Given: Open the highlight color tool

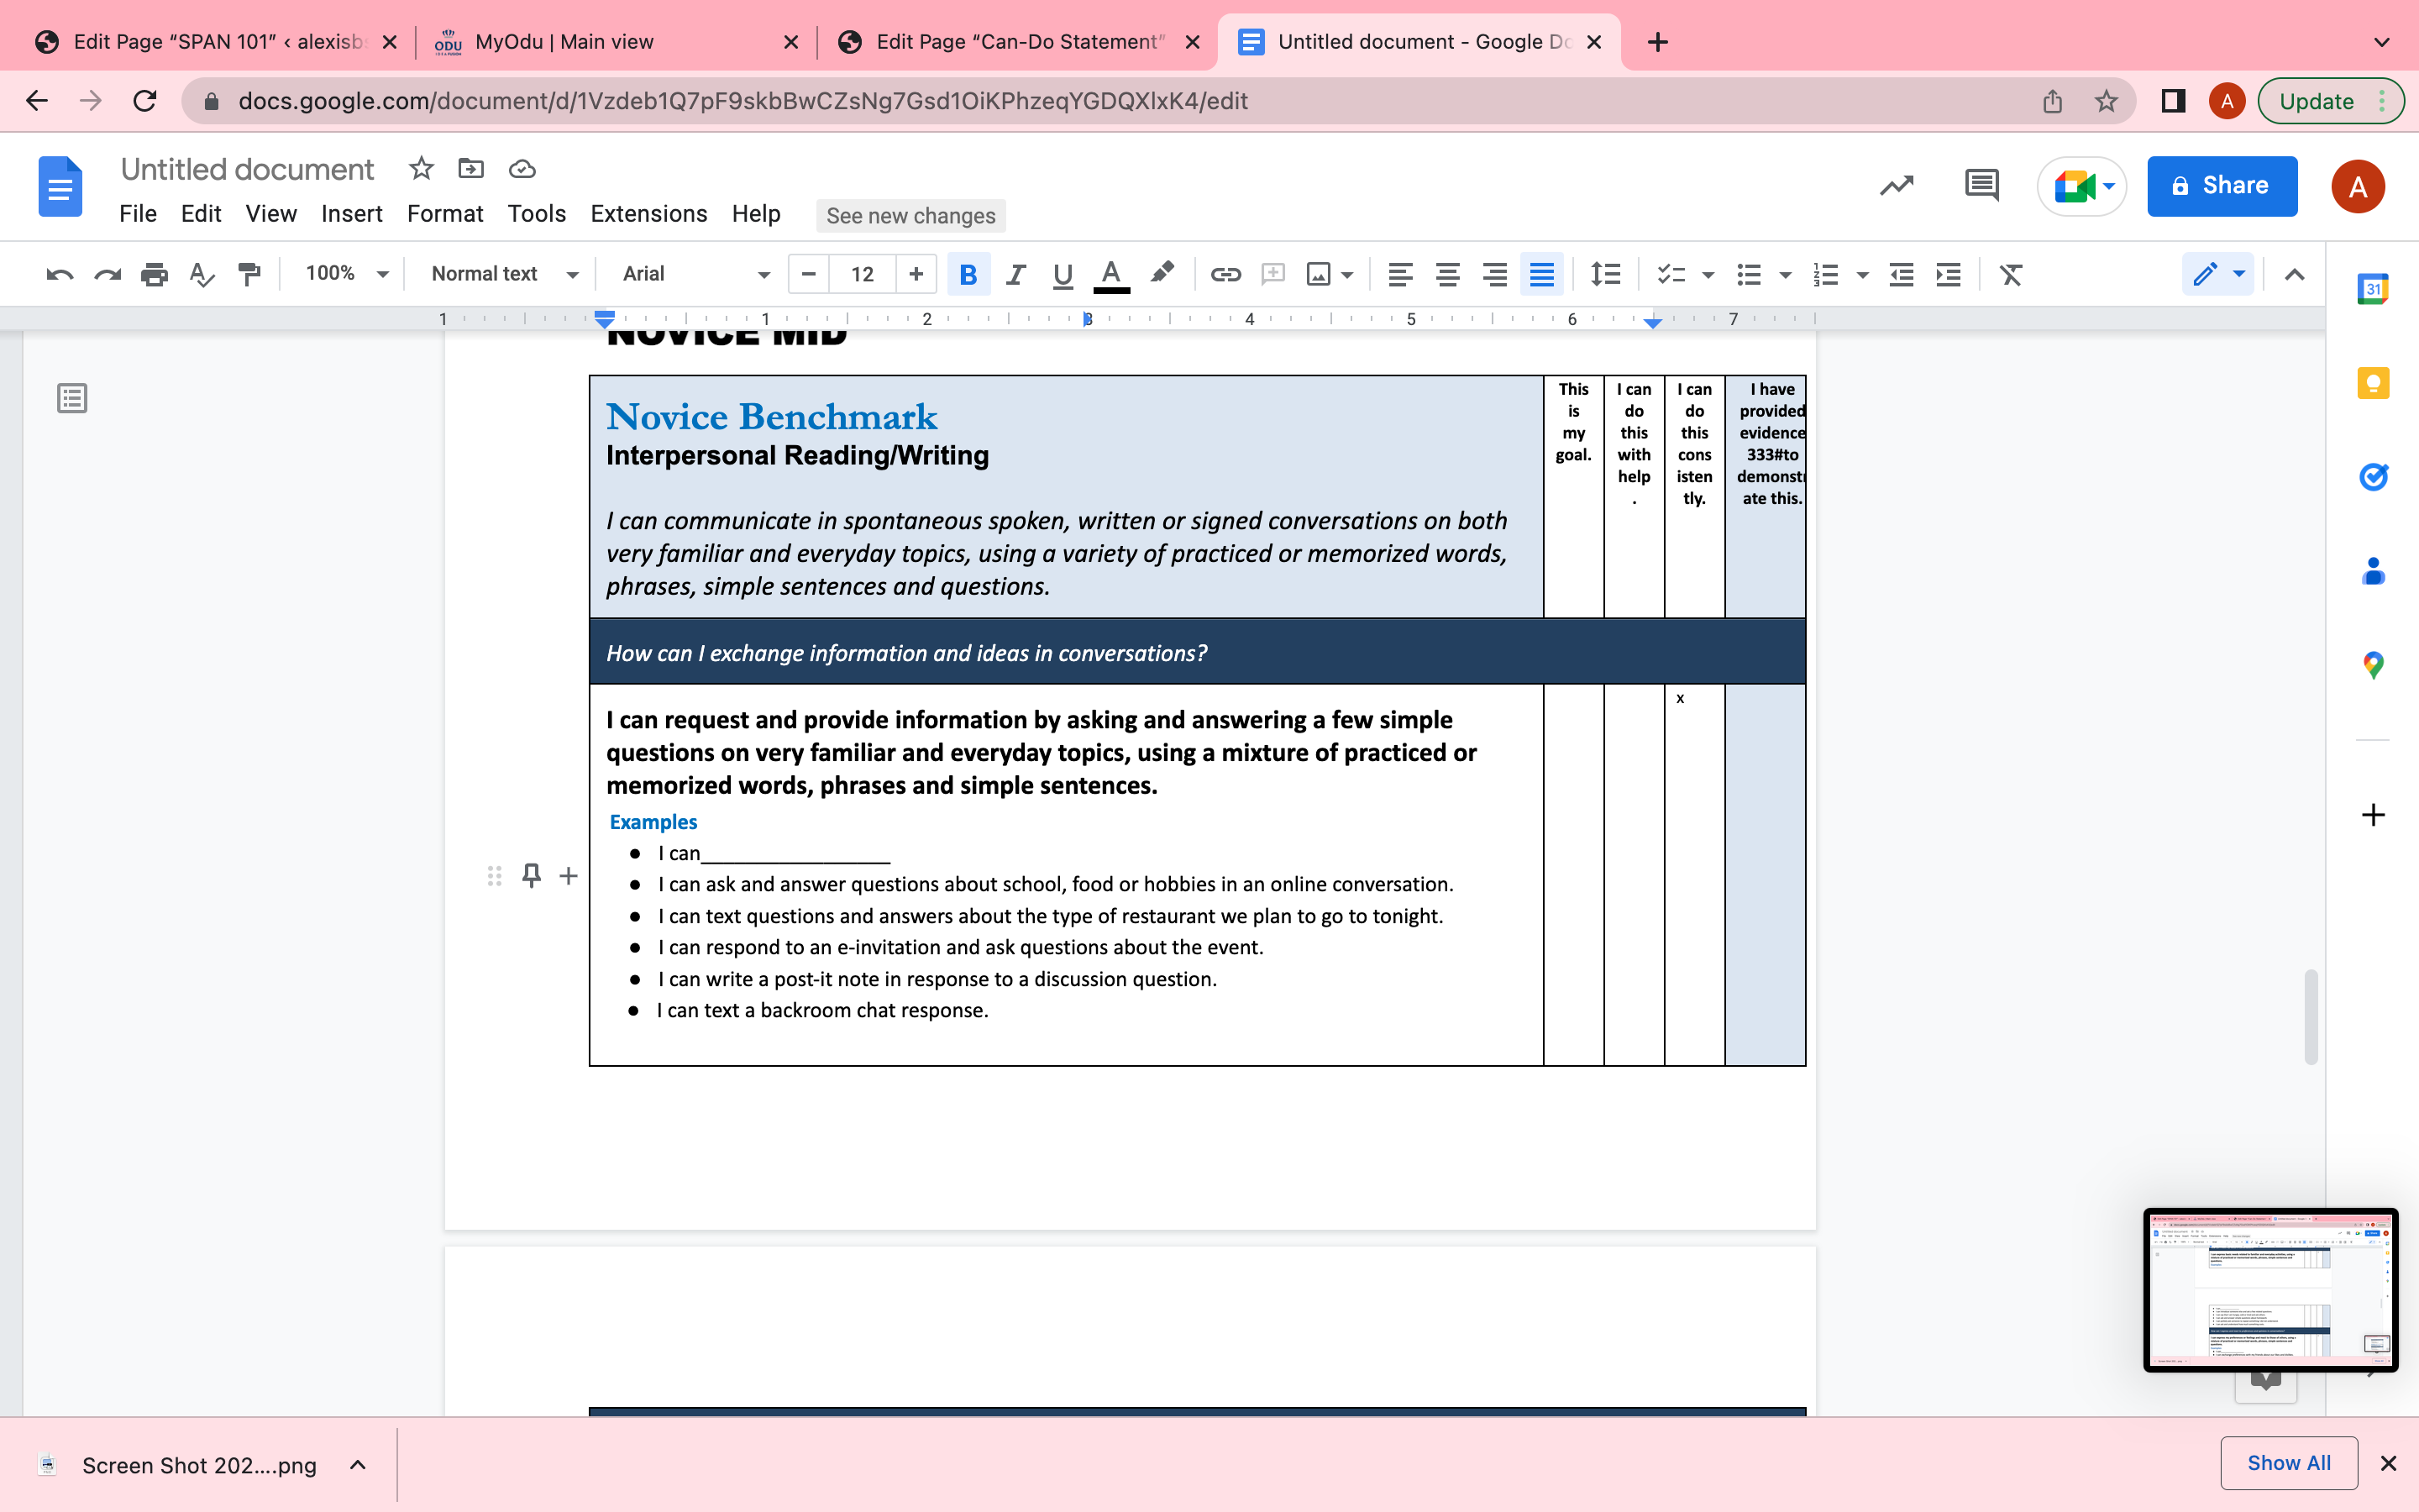Looking at the screenshot, I should point(1161,274).
